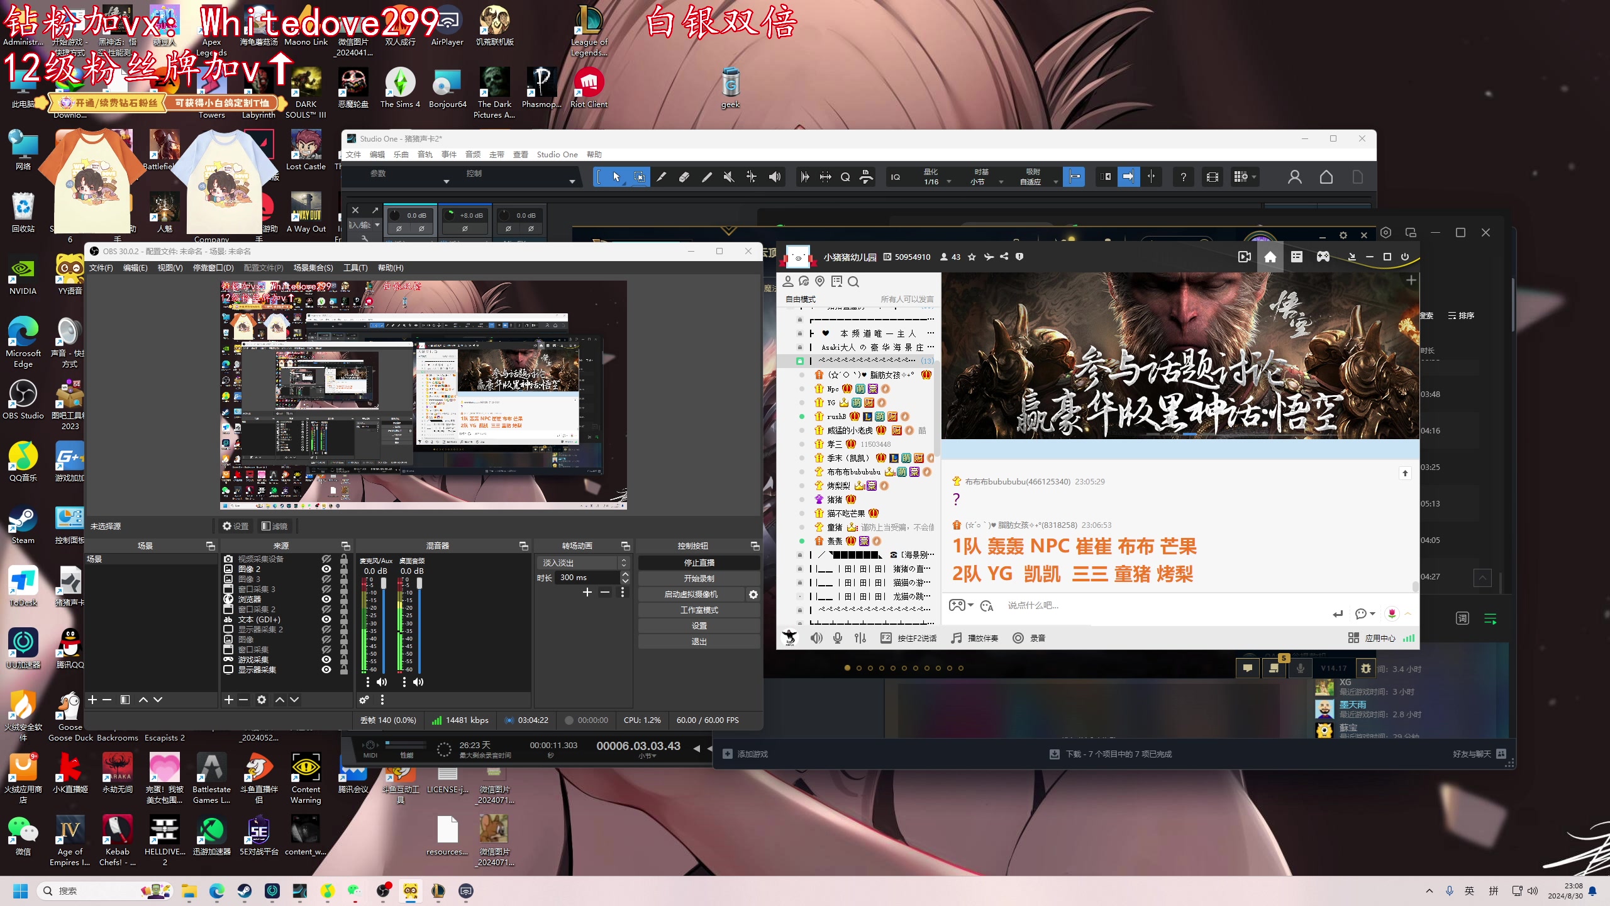Click OBS 编辑 menu item
Image resolution: width=1610 pixels, height=906 pixels.
click(x=134, y=267)
